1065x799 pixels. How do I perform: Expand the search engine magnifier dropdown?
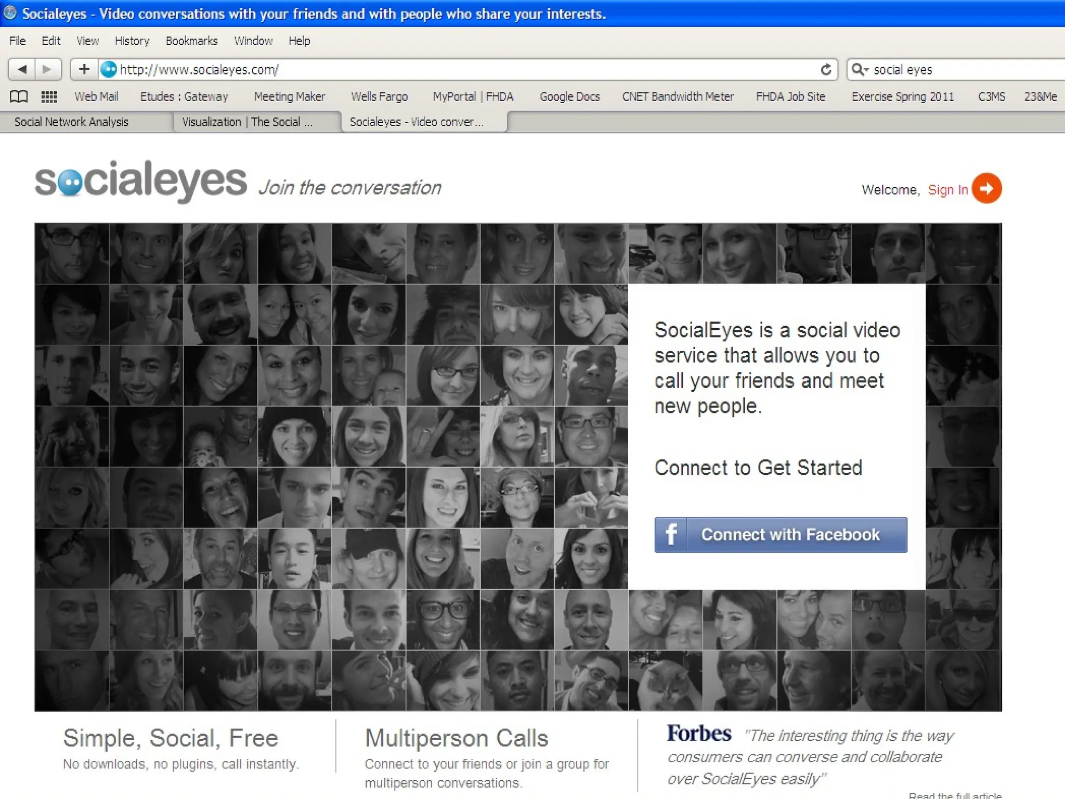(x=860, y=70)
